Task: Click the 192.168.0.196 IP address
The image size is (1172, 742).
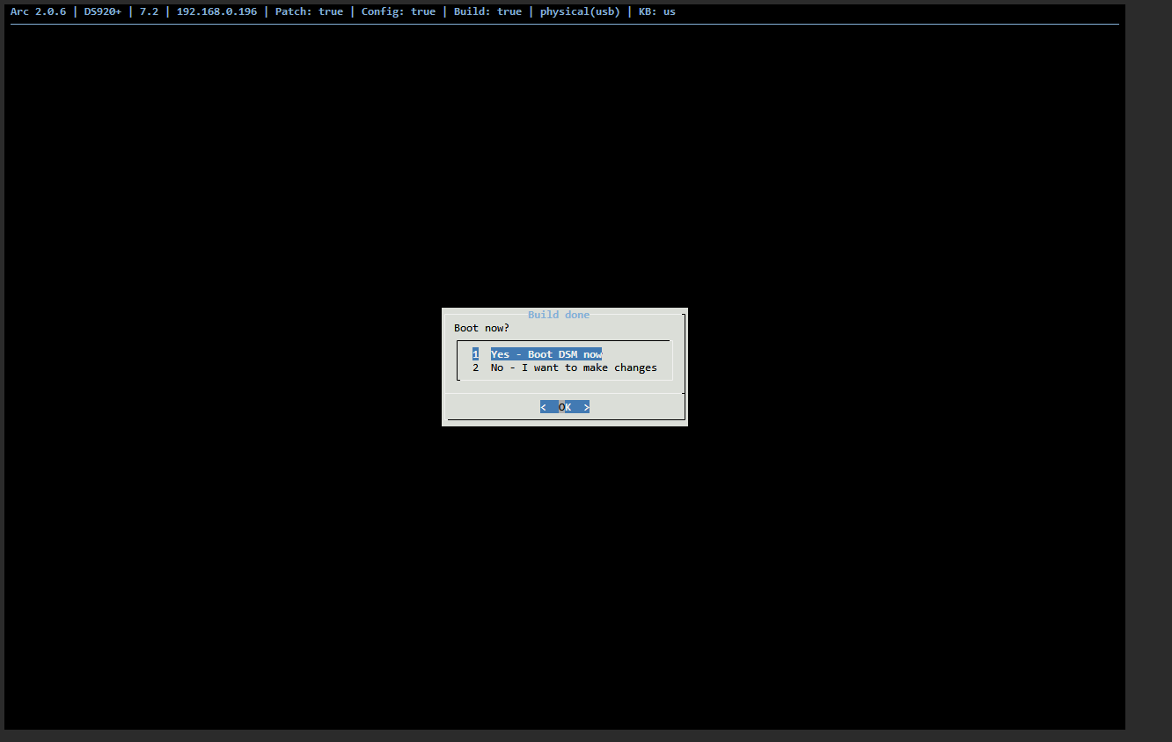Action: (216, 11)
